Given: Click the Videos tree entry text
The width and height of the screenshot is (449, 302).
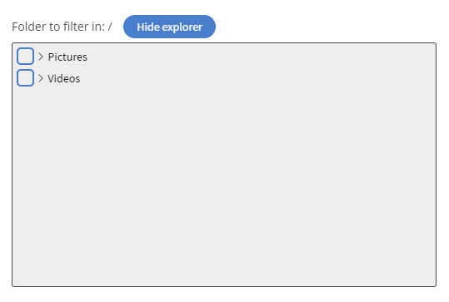Looking at the screenshot, I should point(63,78).
